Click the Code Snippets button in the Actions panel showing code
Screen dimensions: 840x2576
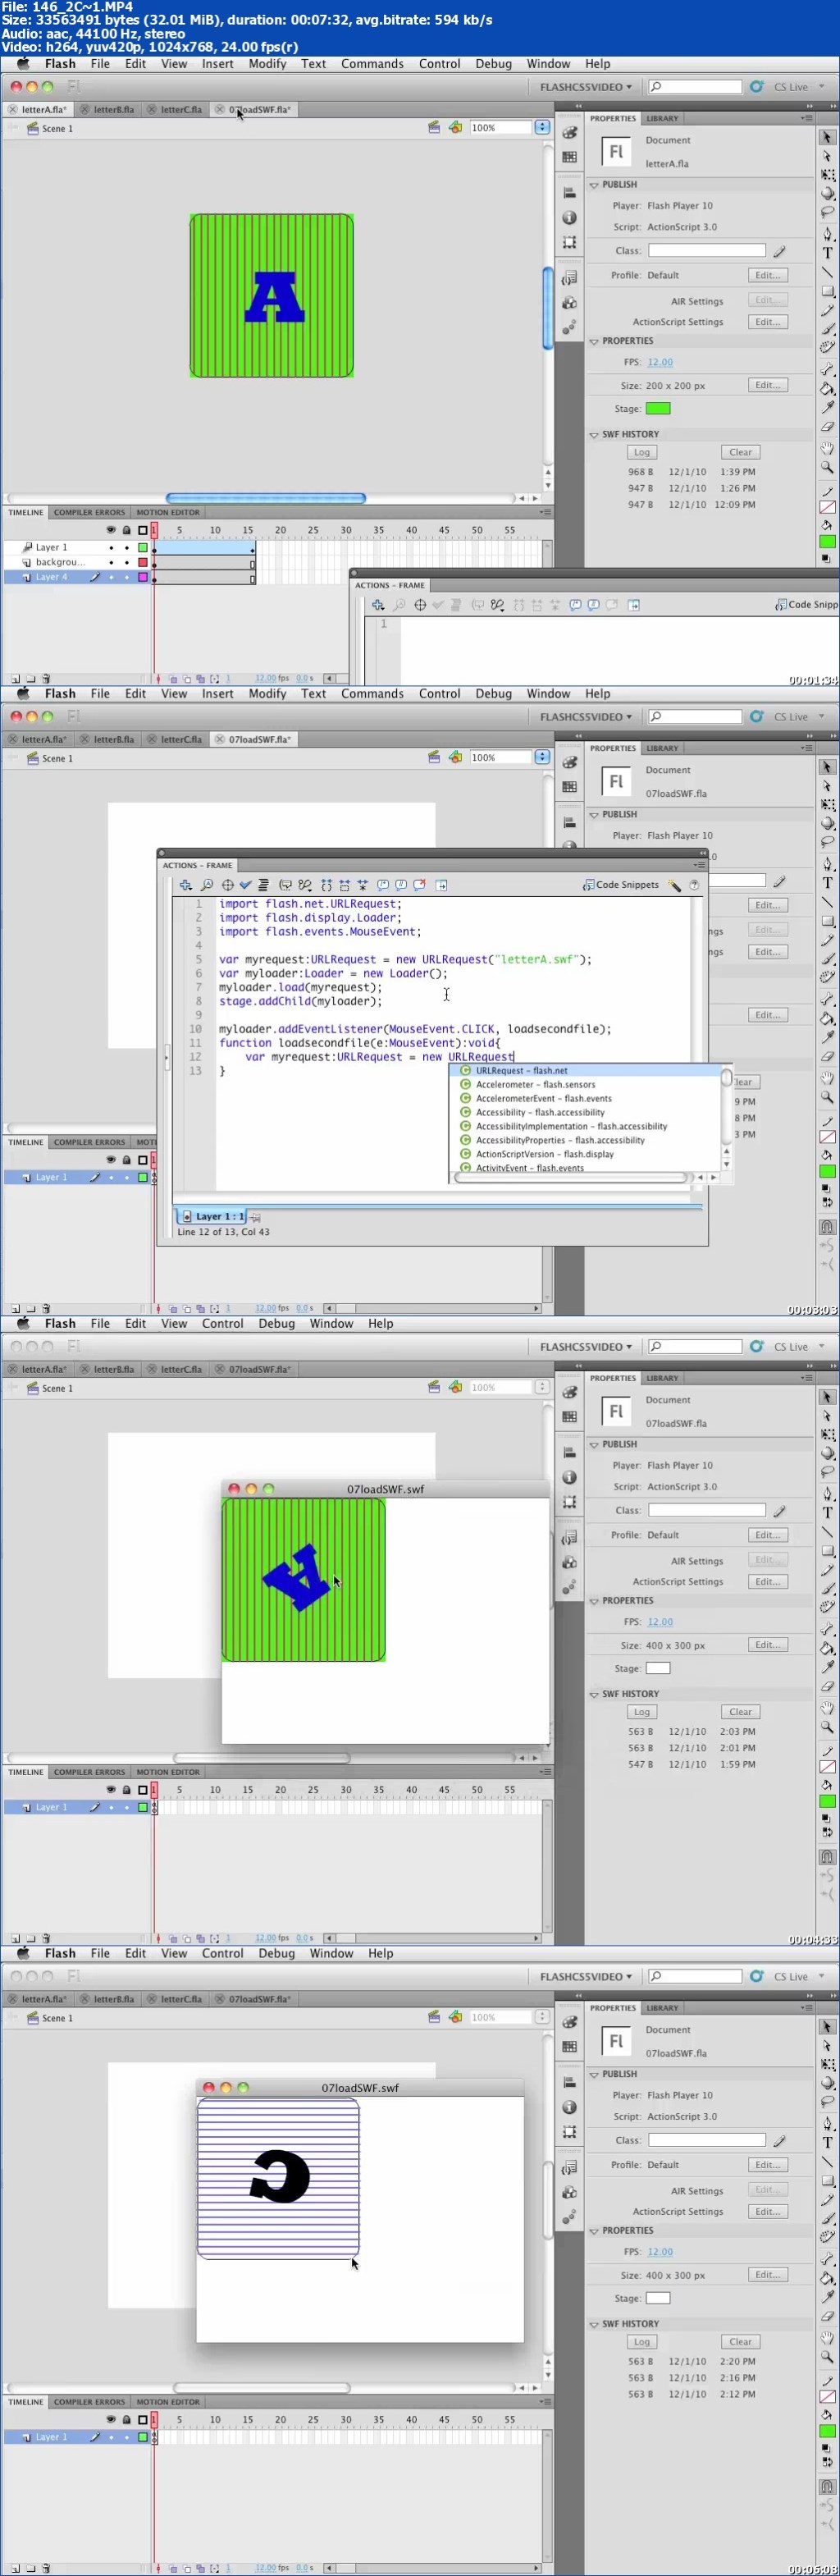[x=621, y=885]
